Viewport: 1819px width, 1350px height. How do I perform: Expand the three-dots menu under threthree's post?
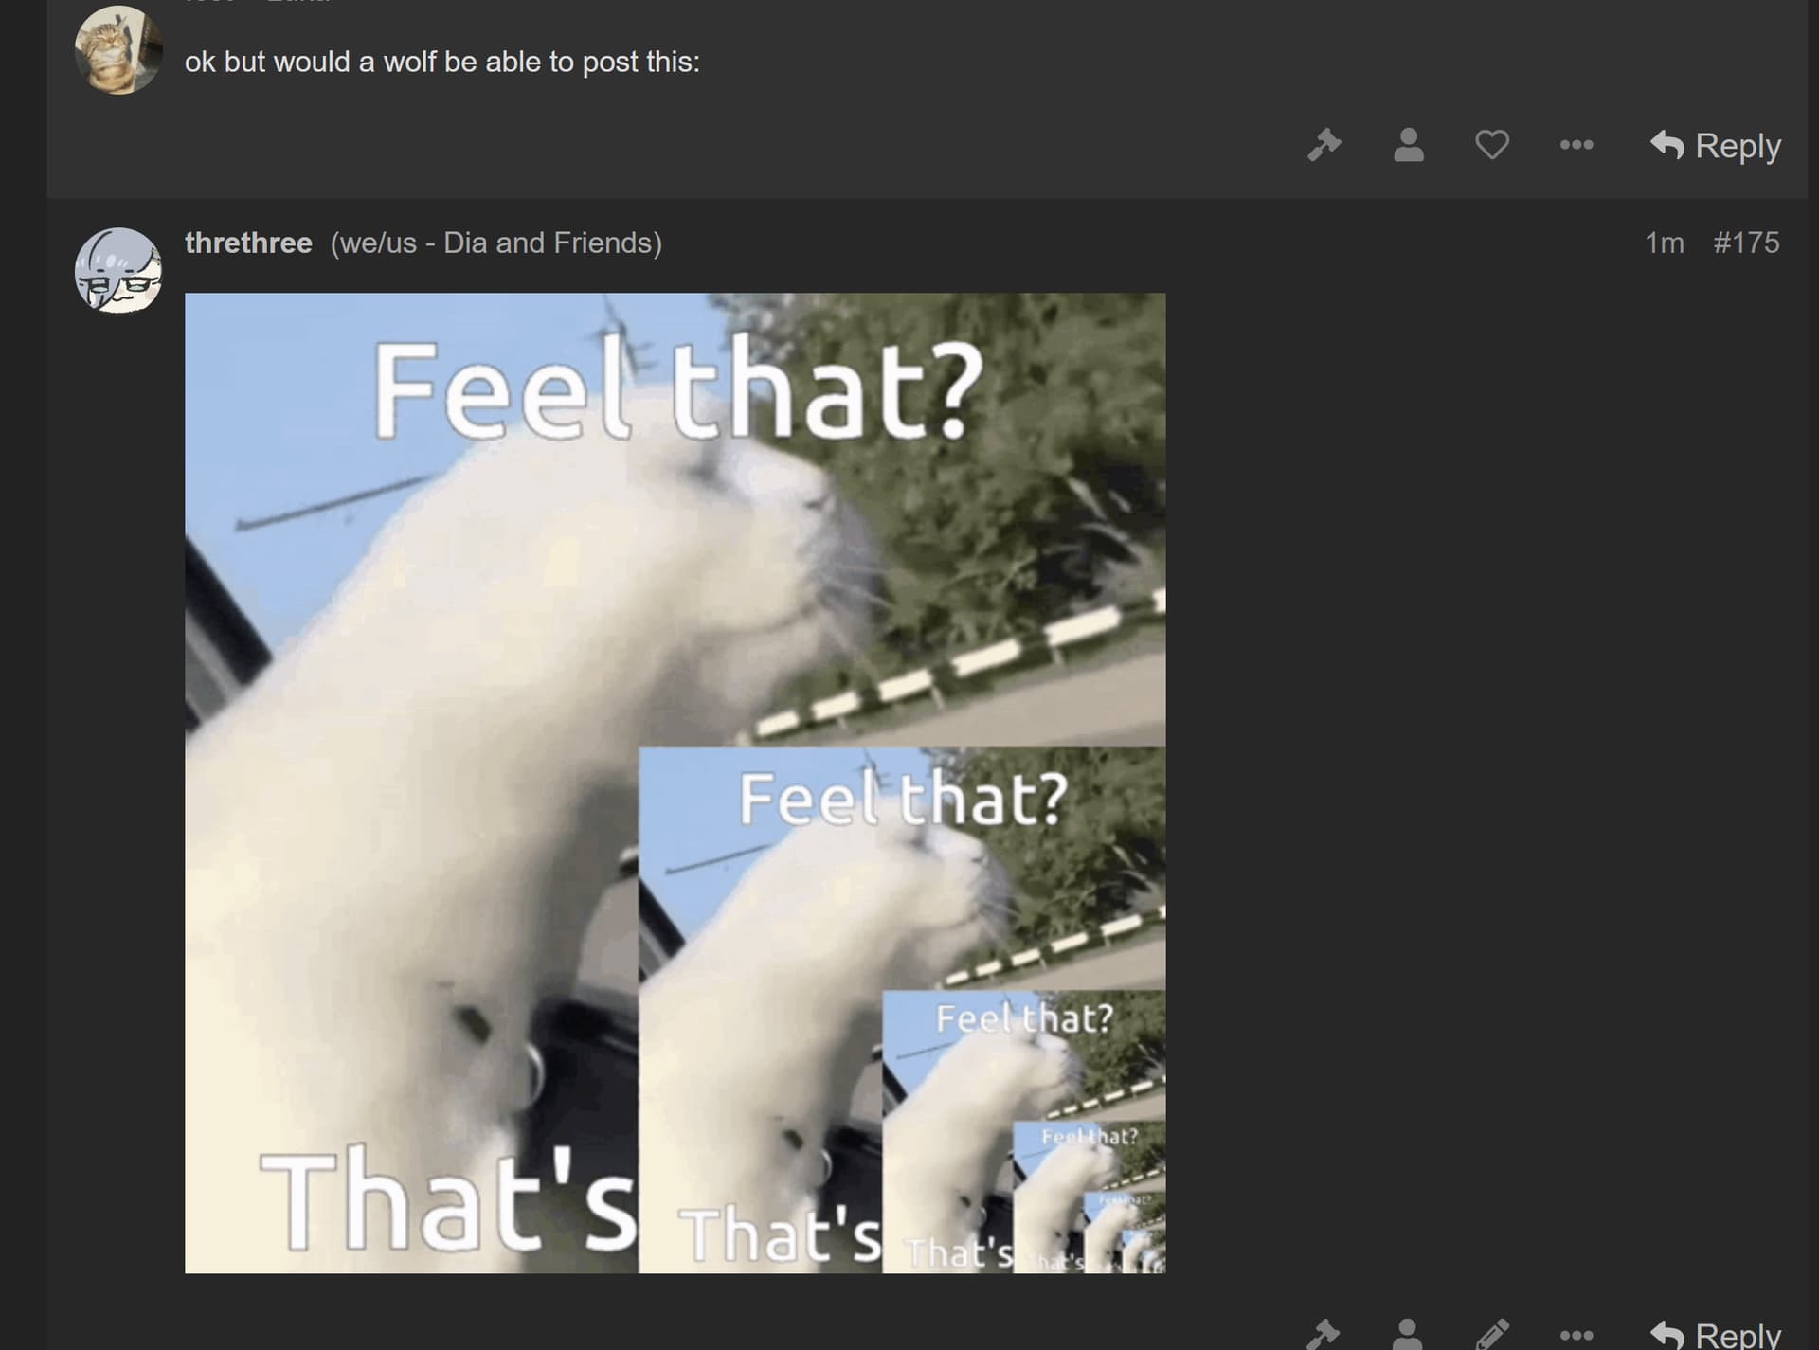pos(1576,1336)
